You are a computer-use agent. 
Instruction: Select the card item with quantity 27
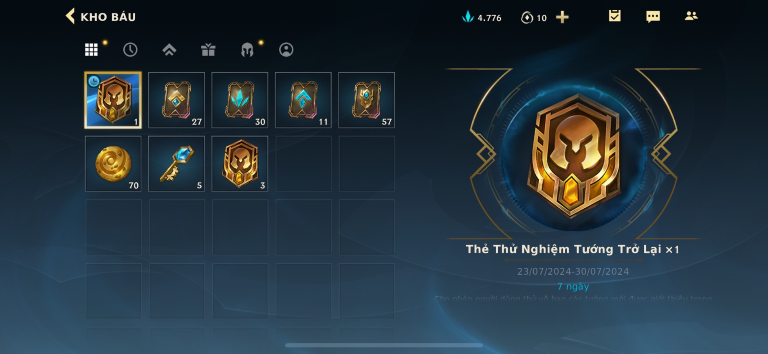[x=176, y=100]
